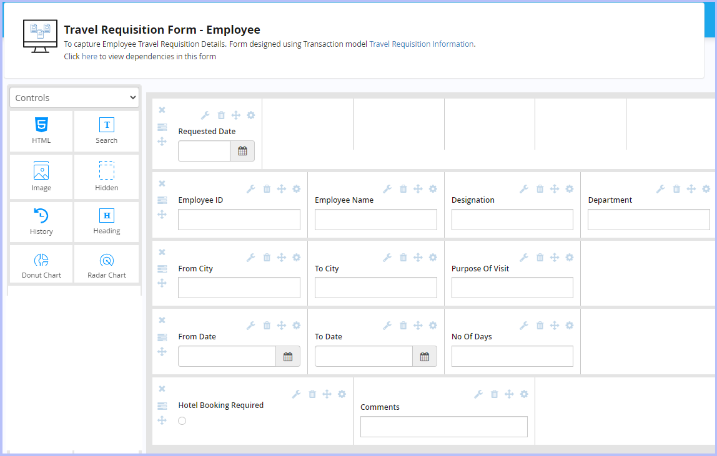Select the Search control
The height and width of the screenshot is (456, 717).
[107, 131]
